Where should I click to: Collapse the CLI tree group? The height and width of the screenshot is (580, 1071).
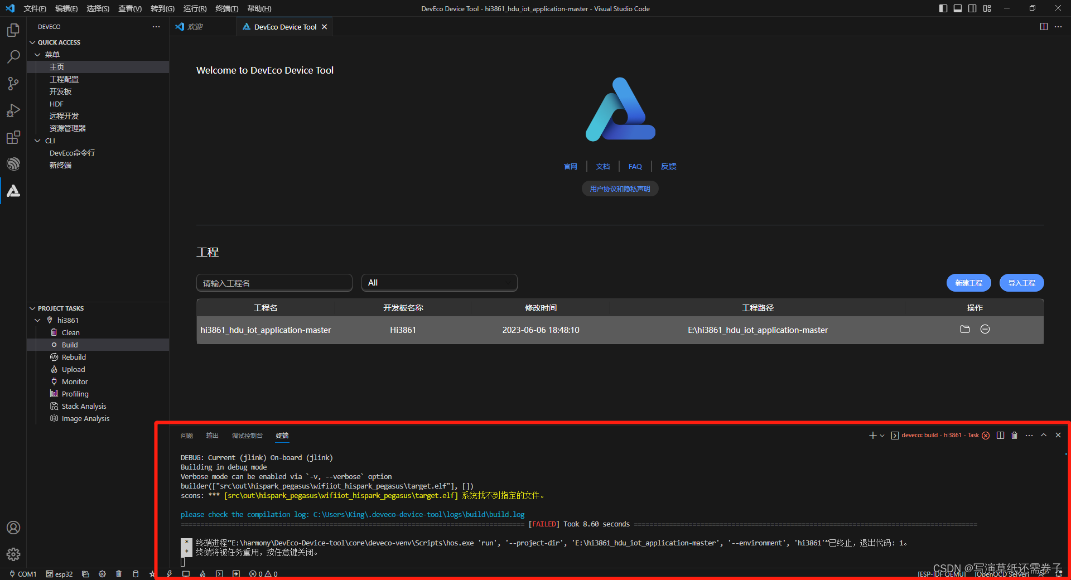click(x=37, y=141)
